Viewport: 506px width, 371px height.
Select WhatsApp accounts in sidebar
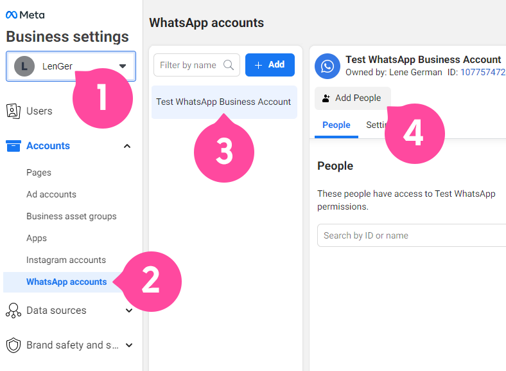coord(67,282)
